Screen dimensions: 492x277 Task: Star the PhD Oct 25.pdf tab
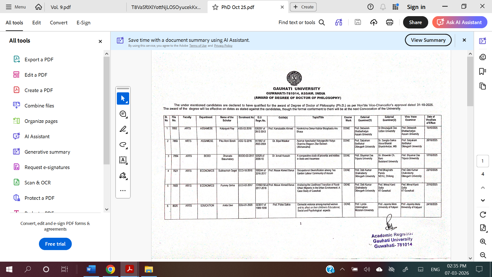pyautogui.click(x=215, y=7)
